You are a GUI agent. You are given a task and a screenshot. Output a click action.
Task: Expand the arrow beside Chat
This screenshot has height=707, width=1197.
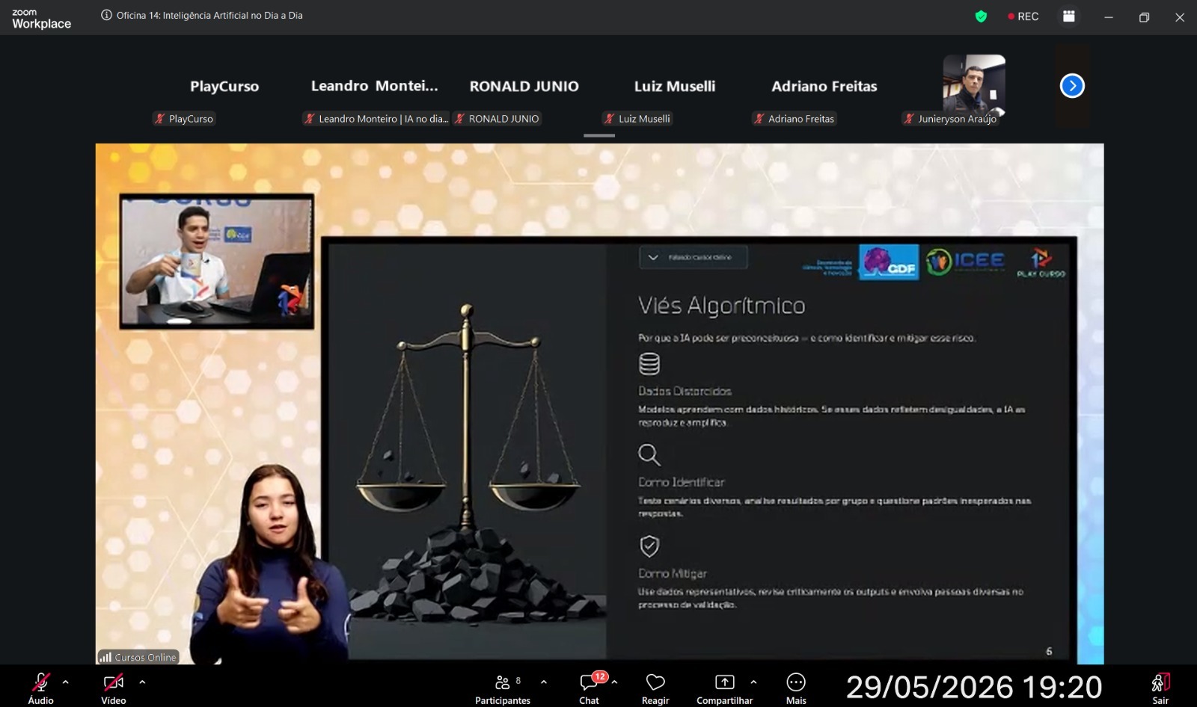(x=614, y=682)
